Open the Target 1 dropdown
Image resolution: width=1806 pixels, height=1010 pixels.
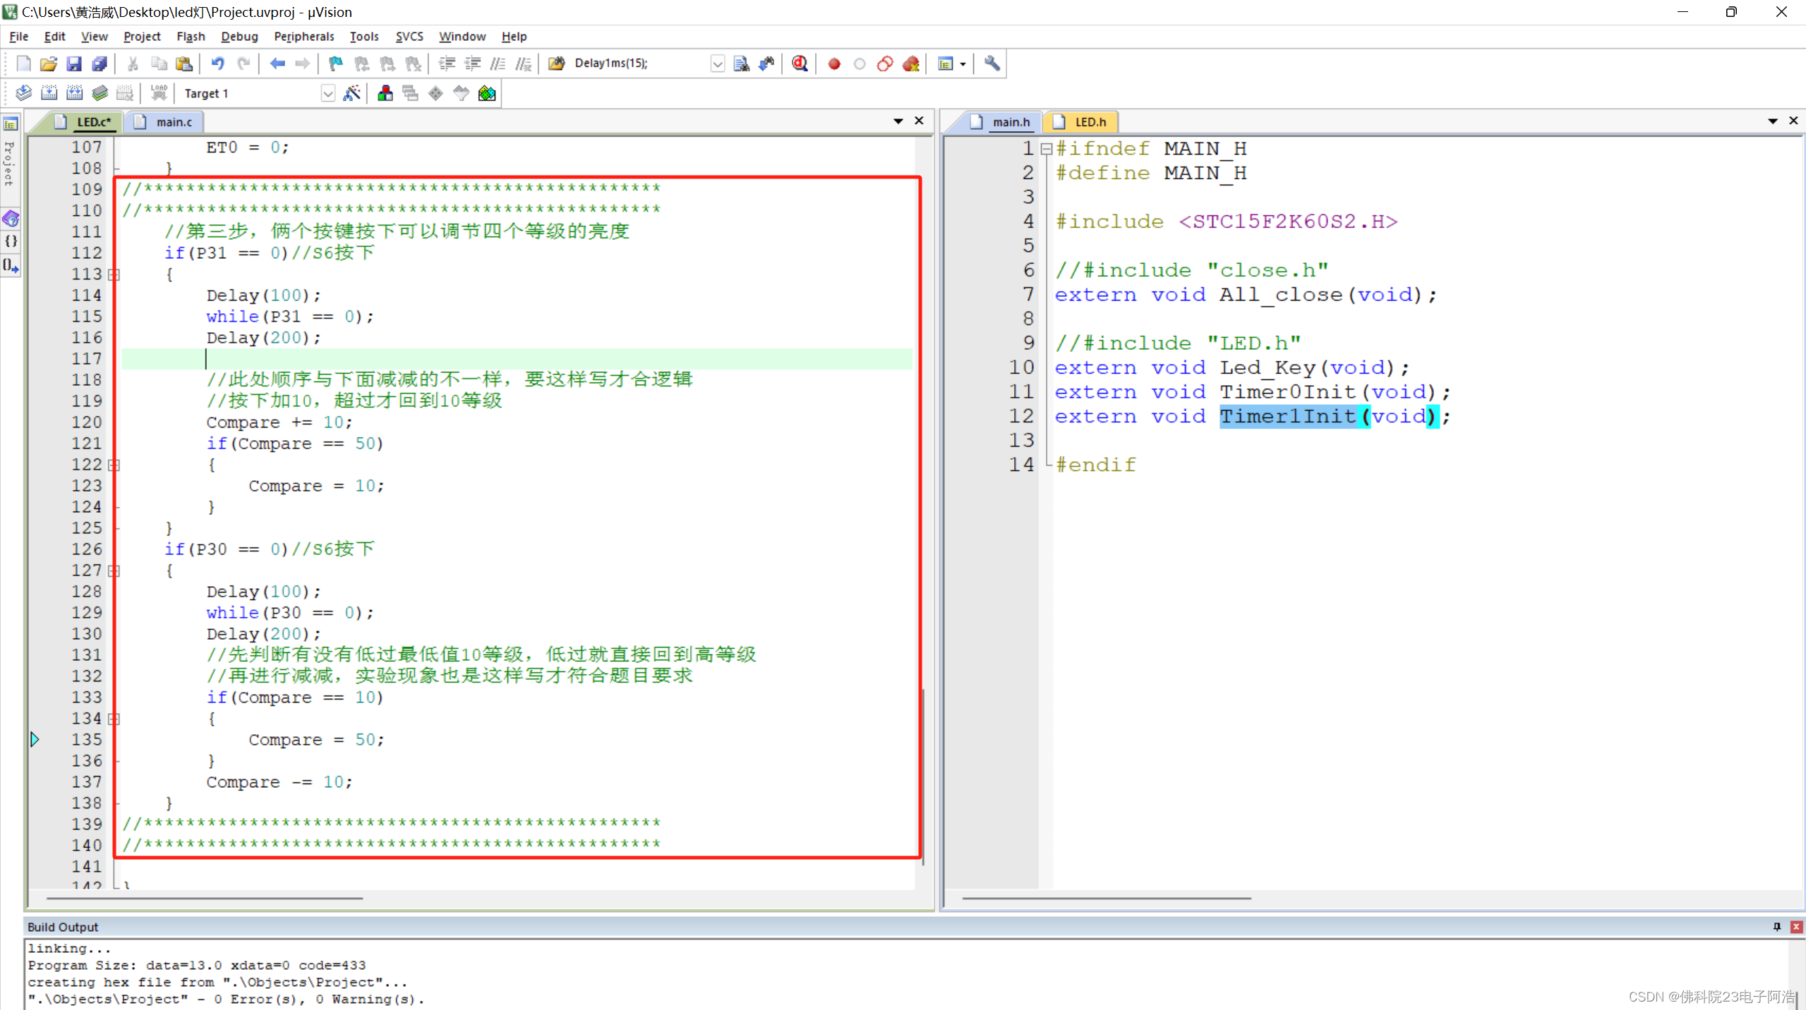point(327,93)
